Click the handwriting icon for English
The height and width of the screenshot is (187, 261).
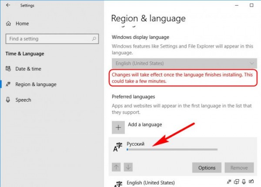coord(251,181)
